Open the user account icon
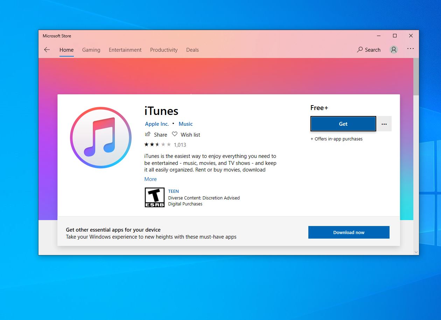This screenshot has width=441, height=320. click(x=394, y=50)
